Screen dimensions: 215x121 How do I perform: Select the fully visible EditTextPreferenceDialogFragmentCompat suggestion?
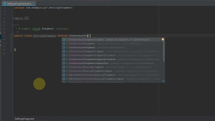coord(112,79)
